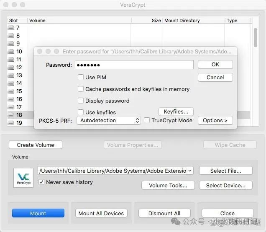
Task: Select drive slot 8 icon
Action: [11, 36]
